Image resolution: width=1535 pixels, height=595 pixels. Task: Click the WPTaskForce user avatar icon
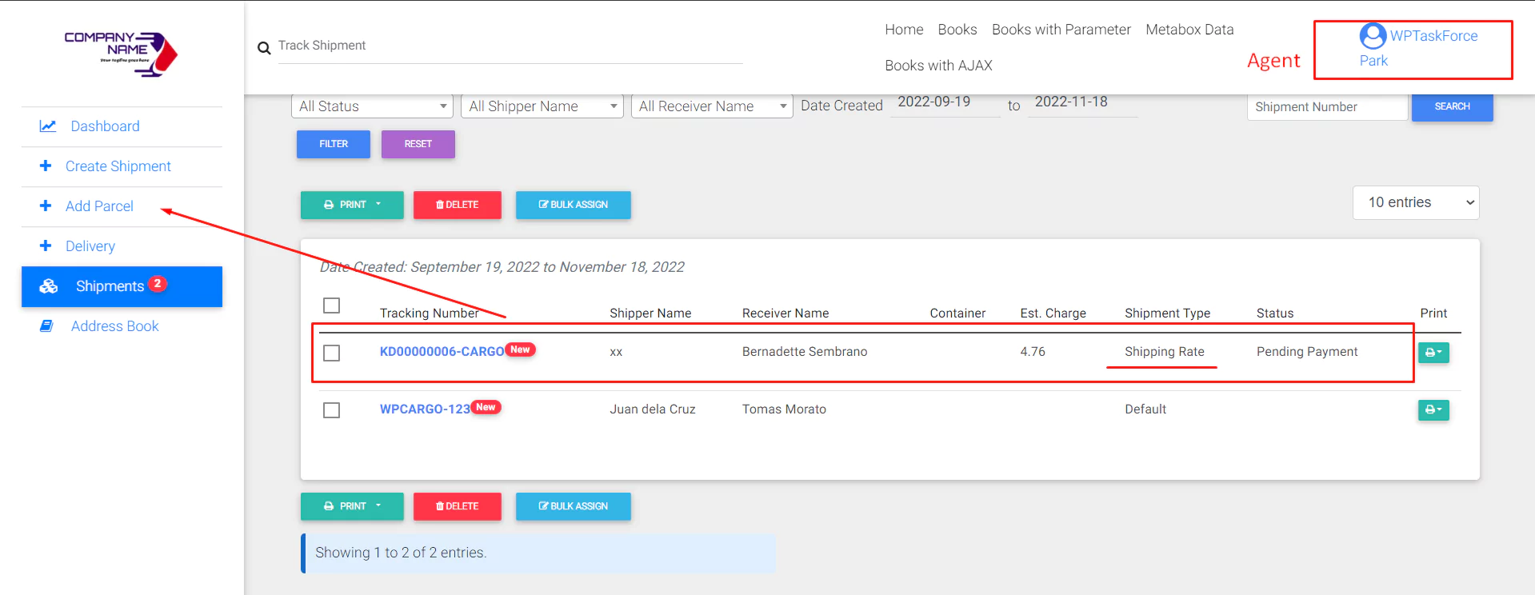1373,36
